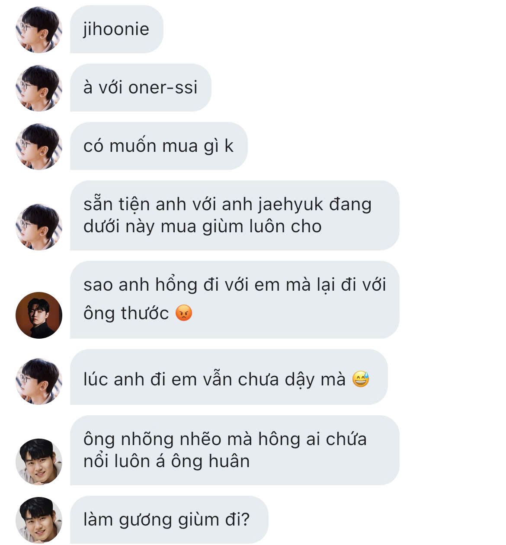Select the "jihoonie" message bubble
This screenshot has height=545, width=506.
point(117,29)
